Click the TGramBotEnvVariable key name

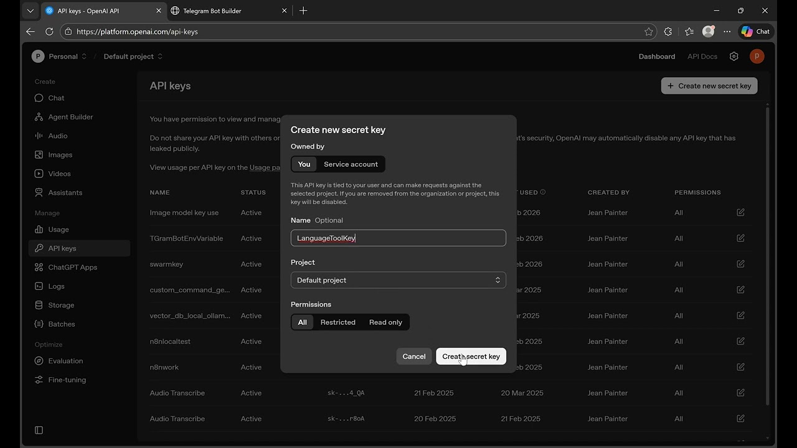[186, 238]
